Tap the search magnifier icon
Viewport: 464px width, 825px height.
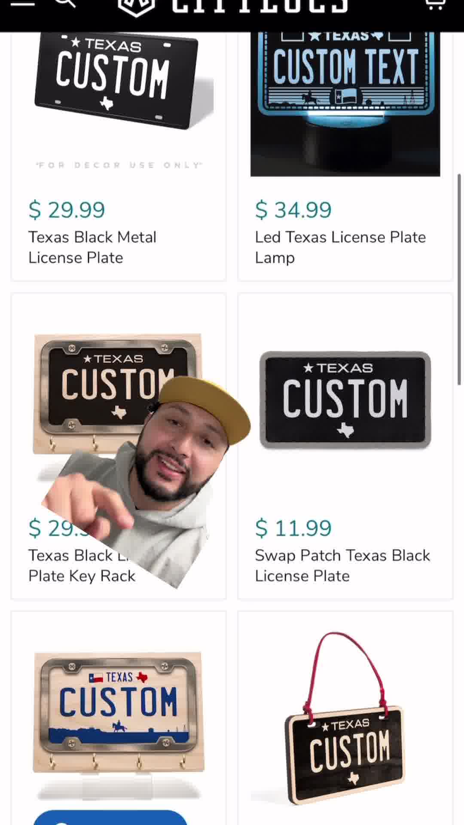click(x=66, y=3)
